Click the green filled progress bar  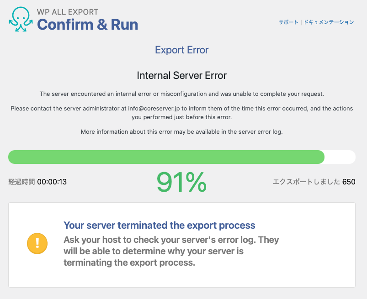click(166, 157)
